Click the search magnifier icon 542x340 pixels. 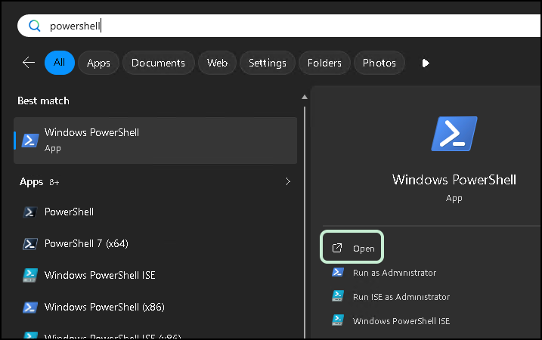[x=35, y=26]
